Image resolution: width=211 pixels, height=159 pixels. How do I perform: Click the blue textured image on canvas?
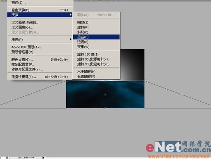pyautogui.click(x=105, y=95)
